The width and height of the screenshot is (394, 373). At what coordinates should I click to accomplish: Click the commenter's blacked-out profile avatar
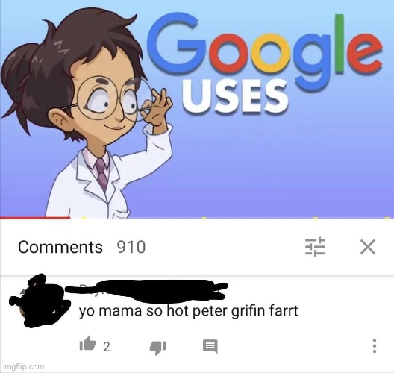tap(40, 301)
